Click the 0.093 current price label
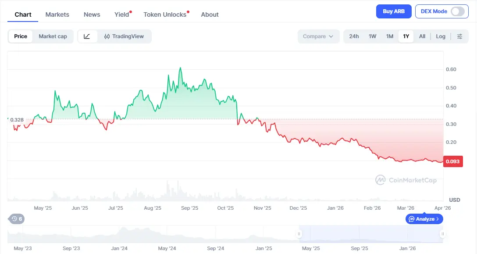Viewport: 477px width, 254px height. (x=452, y=161)
